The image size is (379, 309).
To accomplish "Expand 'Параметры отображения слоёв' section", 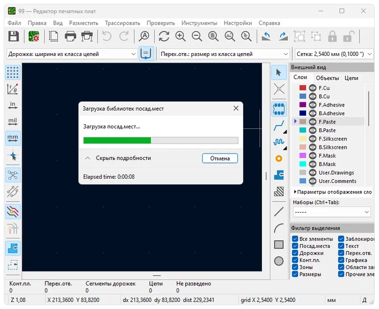I will click(x=333, y=192).
